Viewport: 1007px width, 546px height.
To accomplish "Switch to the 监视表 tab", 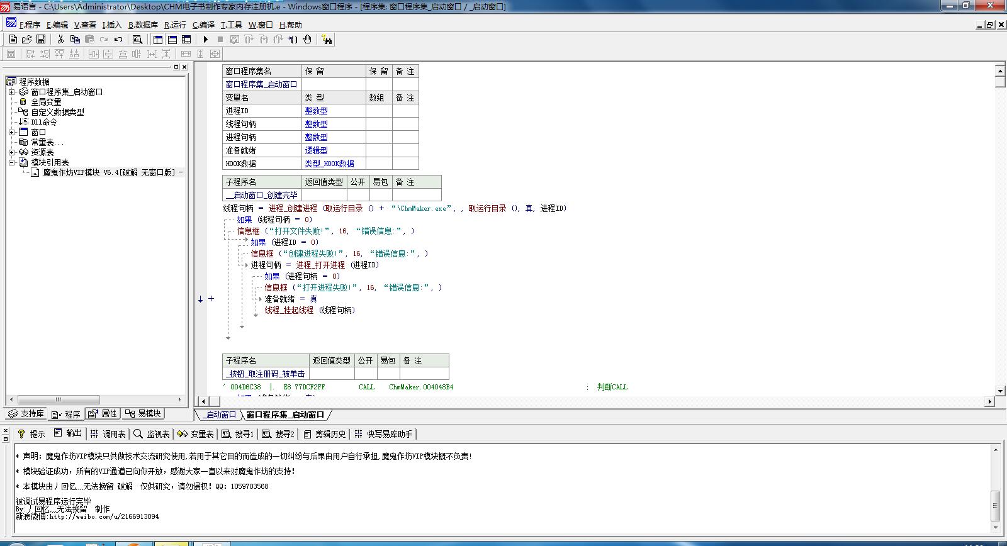I will coord(152,434).
